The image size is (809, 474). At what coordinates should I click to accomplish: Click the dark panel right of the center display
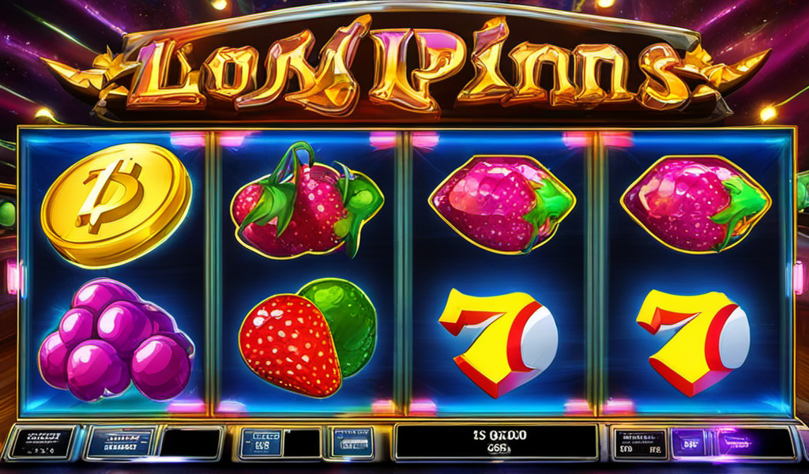[x=640, y=443]
